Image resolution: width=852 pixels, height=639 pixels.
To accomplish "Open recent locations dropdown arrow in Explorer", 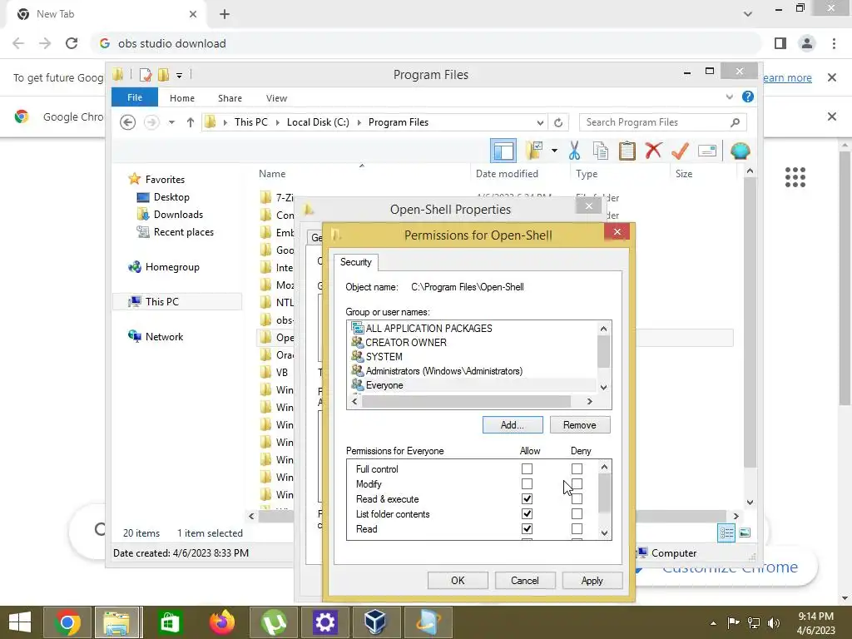I will (x=171, y=122).
